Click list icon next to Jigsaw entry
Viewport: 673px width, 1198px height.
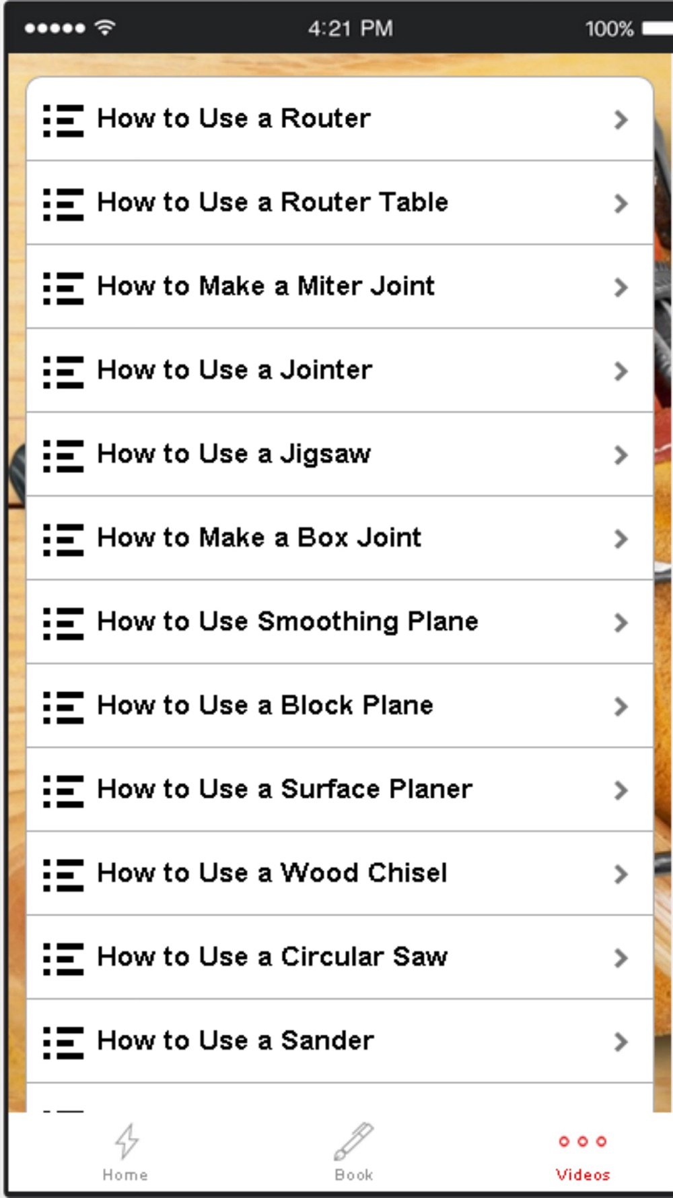tap(63, 455)
